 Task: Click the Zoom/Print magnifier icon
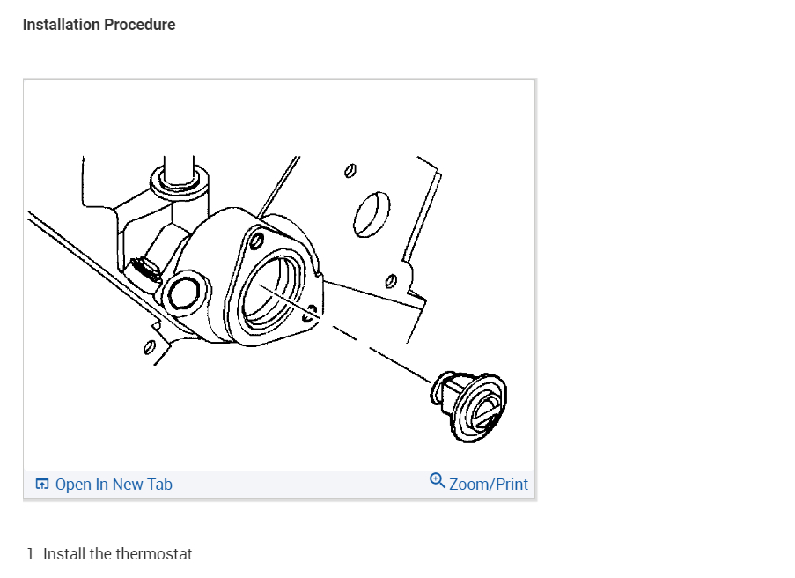[x=437, y=480]
